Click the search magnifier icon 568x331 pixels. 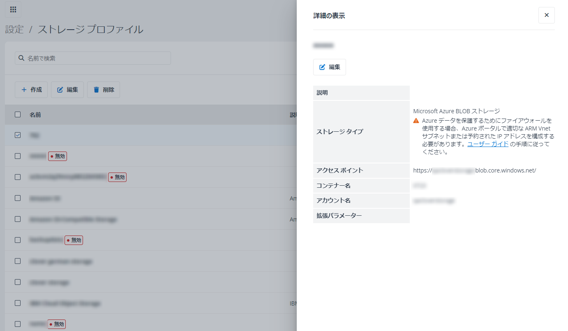(x=21, y=58)
